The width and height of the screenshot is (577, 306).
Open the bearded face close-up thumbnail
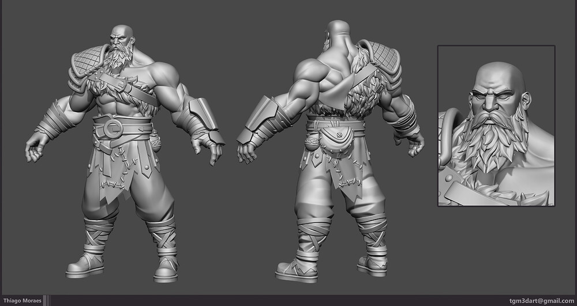(496, 126)
